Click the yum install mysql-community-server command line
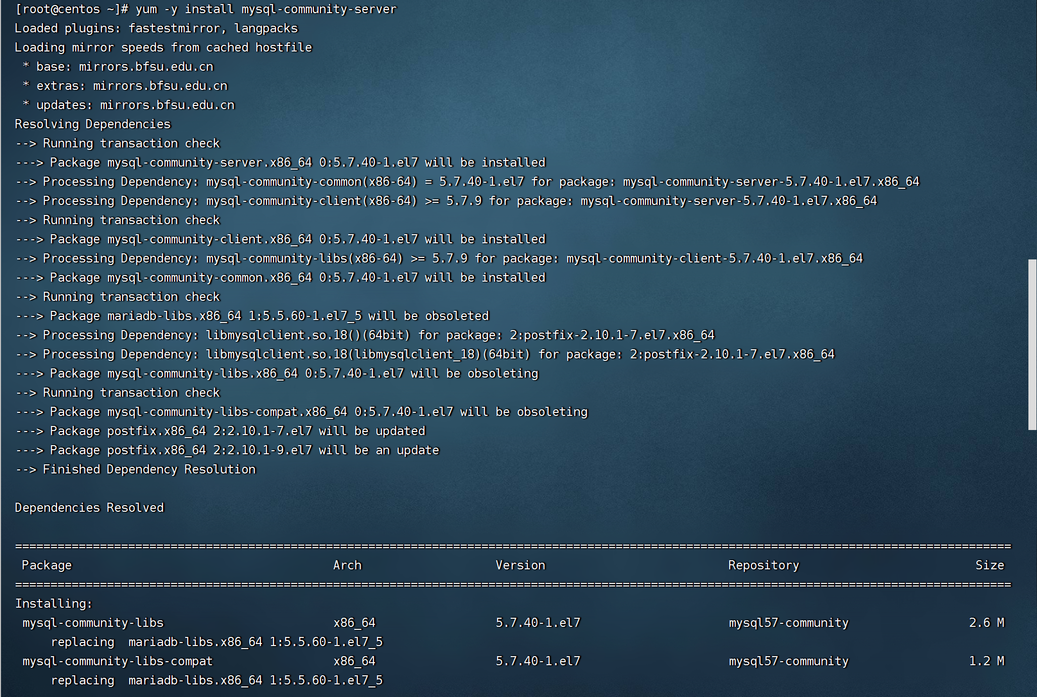 (206, 9)
